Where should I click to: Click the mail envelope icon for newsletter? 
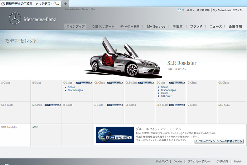[x=179, y=10]
